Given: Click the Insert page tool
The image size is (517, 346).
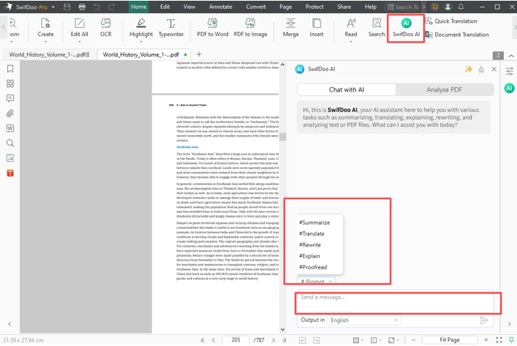Looking at the screenshot, I should tap(317, 28).
